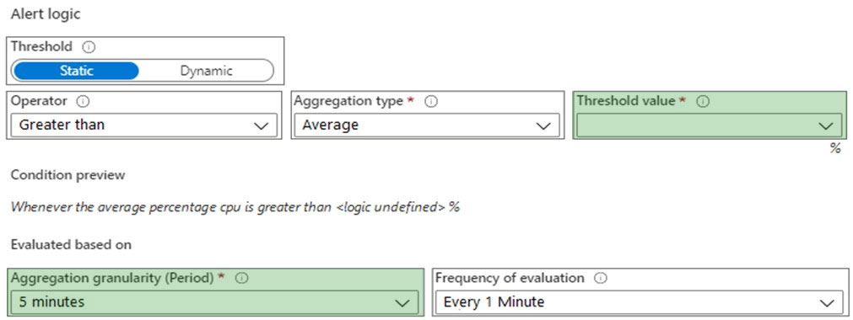The image size is (853, 320).
Task: Click the info icon next to Operator
Action: [x=83, y=101]
